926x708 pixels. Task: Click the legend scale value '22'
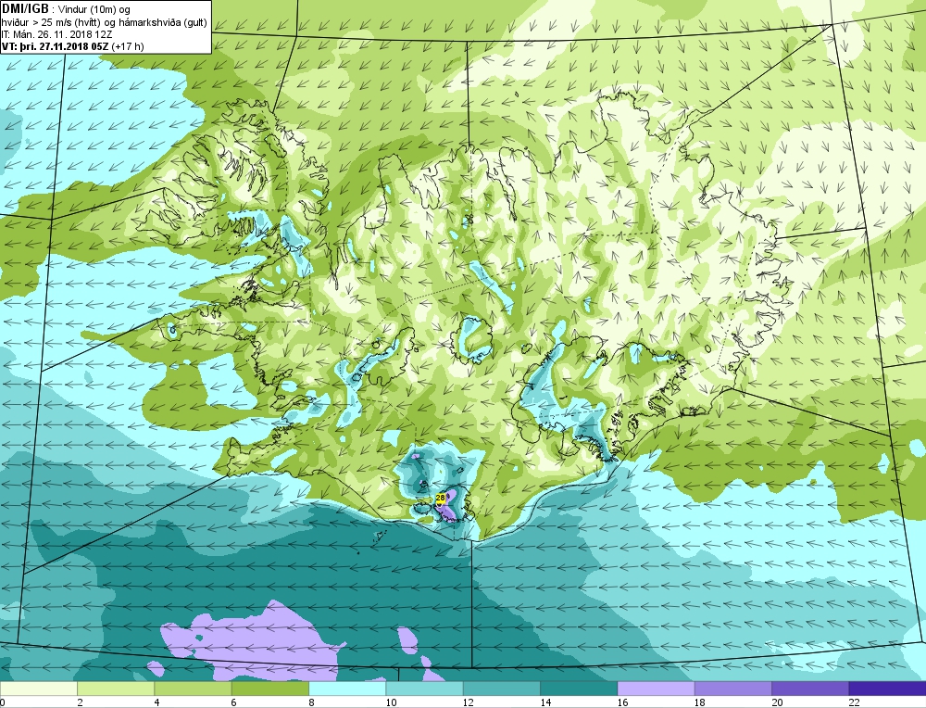854,702
